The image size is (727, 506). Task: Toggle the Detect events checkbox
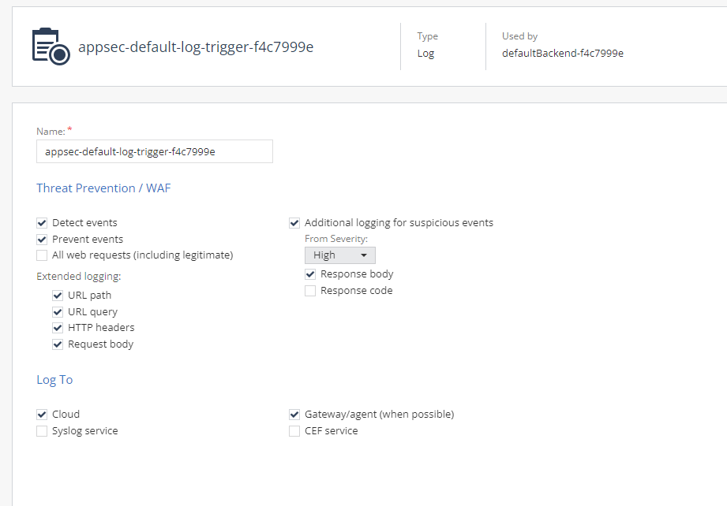coord(42,223)
